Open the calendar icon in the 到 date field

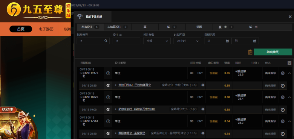[x=255, y=41]
